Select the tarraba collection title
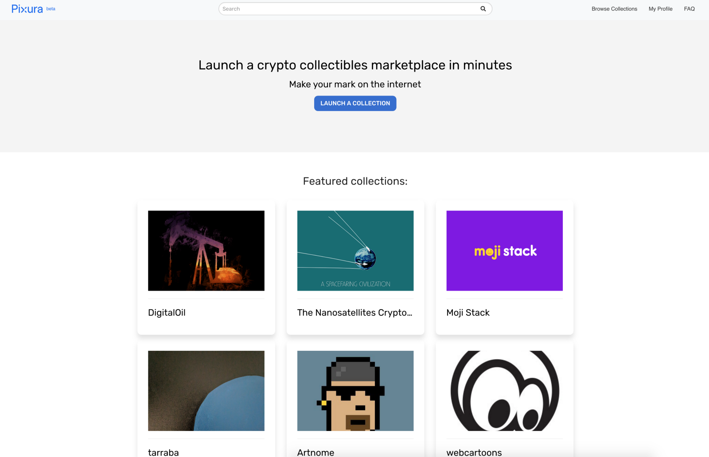This screenshot has height=457, width=709. coord(164,453)
